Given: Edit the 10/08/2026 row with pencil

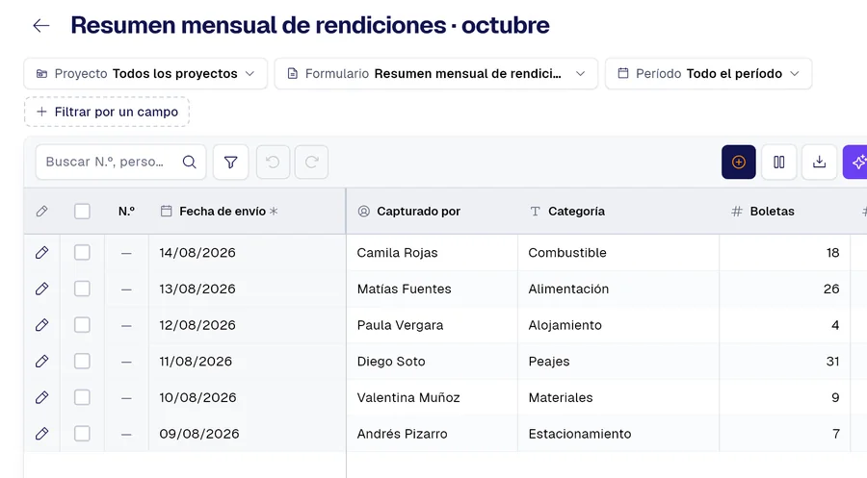Looking at the screenshot, I should pos(41,397).
